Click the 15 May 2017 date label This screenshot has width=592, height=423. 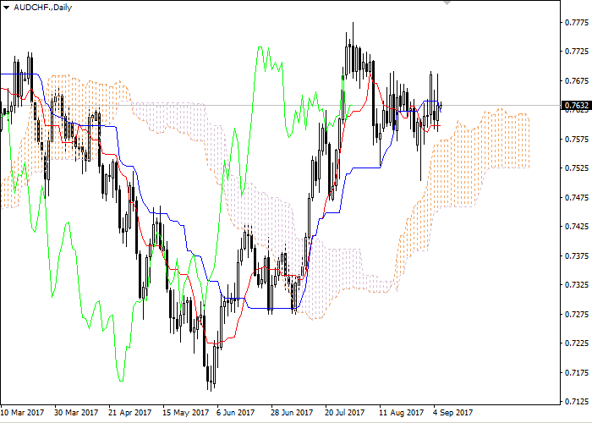pyautogui.click(x=185, y=413)
